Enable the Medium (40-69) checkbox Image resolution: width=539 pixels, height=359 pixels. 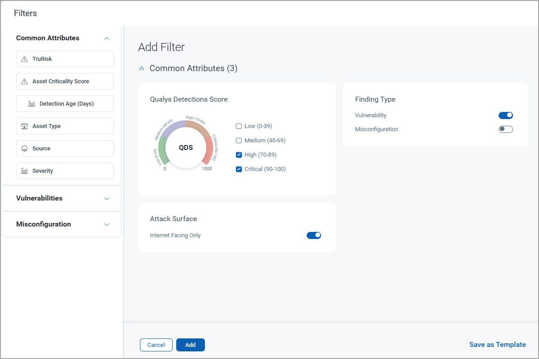239,141
